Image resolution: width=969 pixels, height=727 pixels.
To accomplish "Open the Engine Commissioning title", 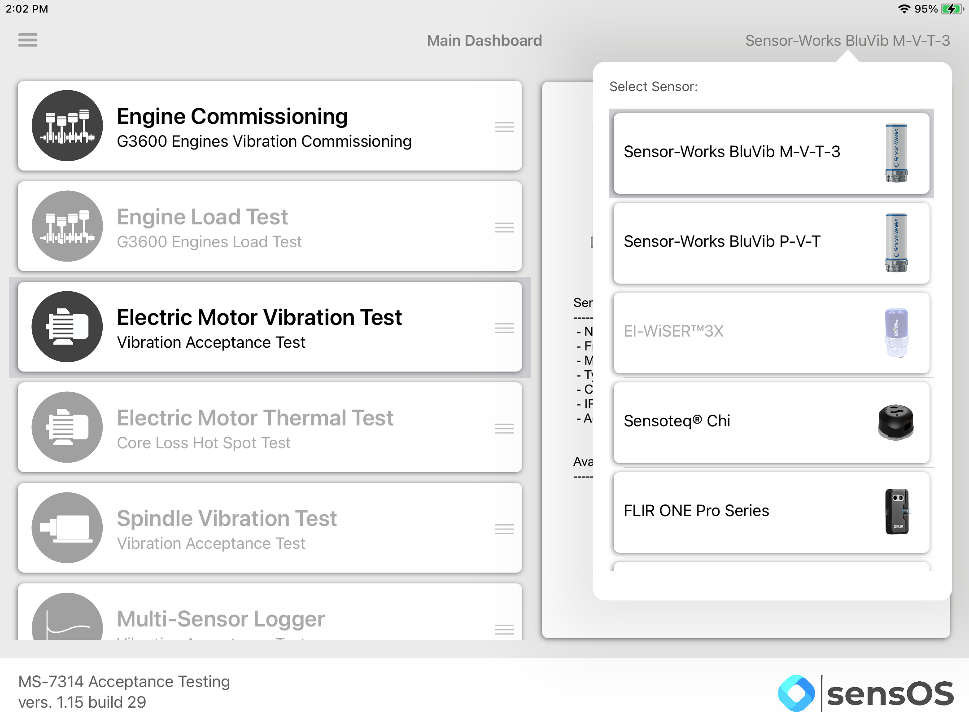I will coord(232,117).
